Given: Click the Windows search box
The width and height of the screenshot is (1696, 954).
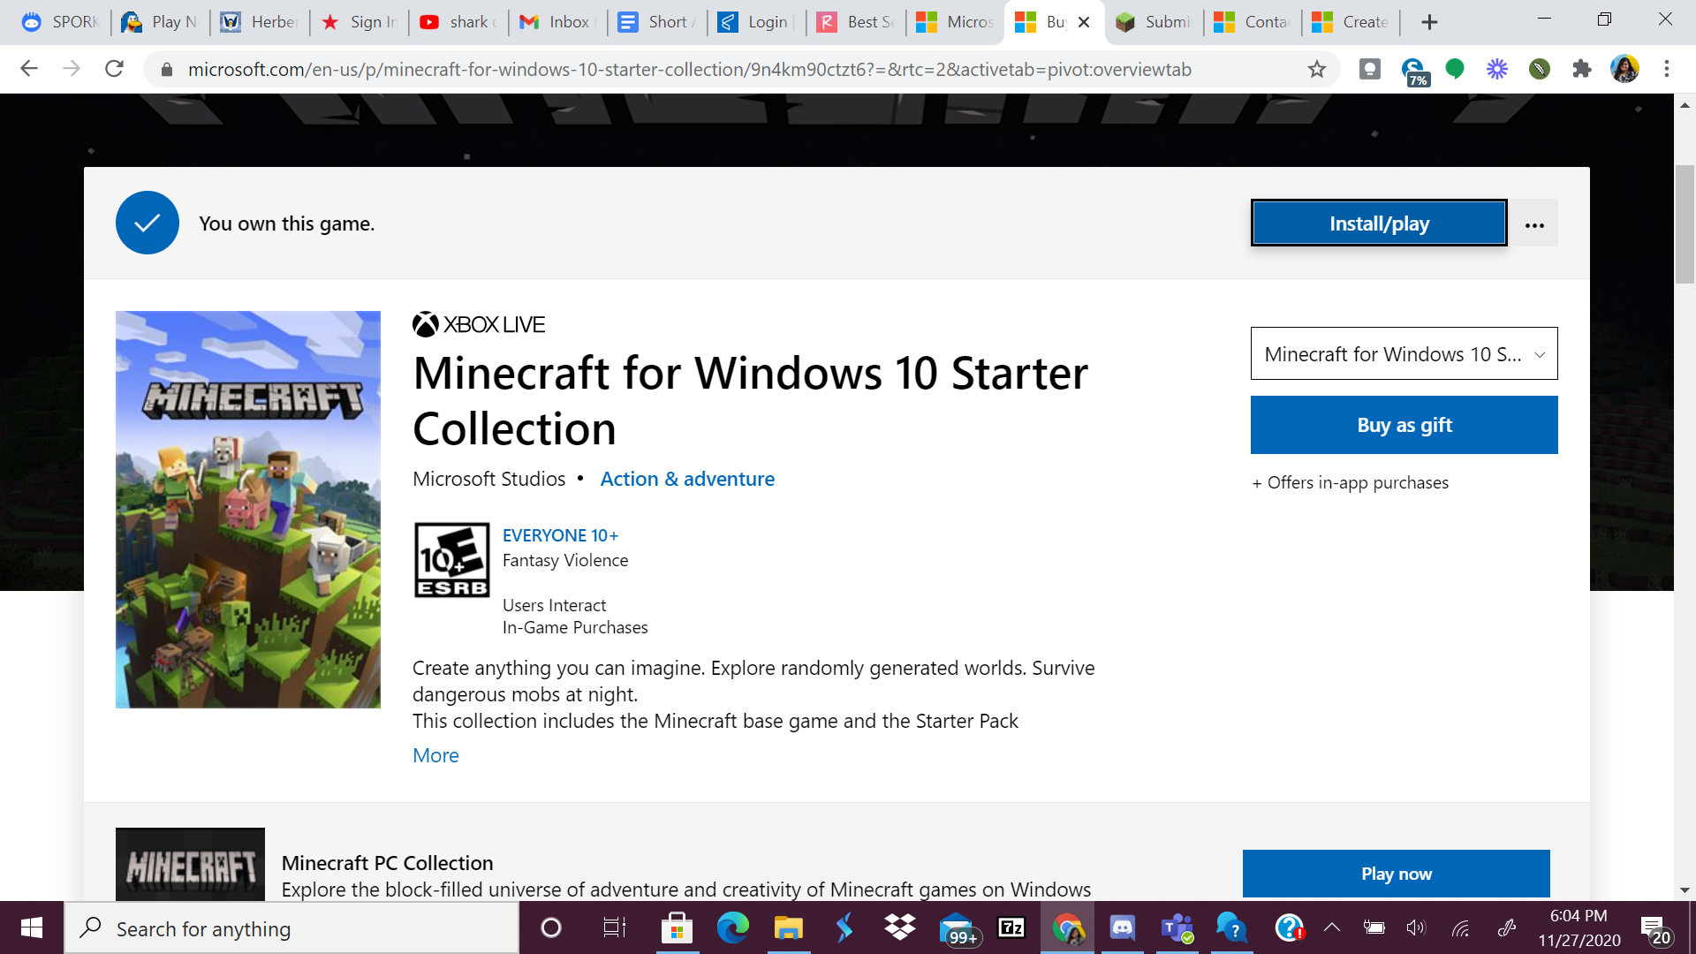Looking at the screenshot, I should [x=291, y=928].
